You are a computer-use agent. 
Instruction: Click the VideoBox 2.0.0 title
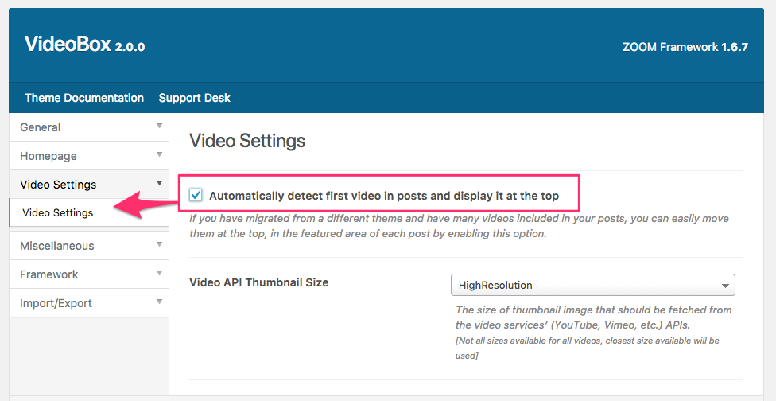click(x=84, y=45)
